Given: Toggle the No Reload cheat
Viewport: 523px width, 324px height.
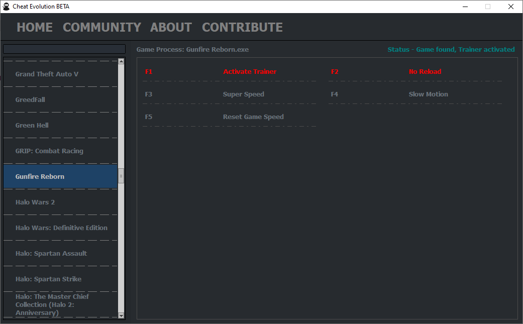Looking at the screenshot, I should tap(425, 72).
